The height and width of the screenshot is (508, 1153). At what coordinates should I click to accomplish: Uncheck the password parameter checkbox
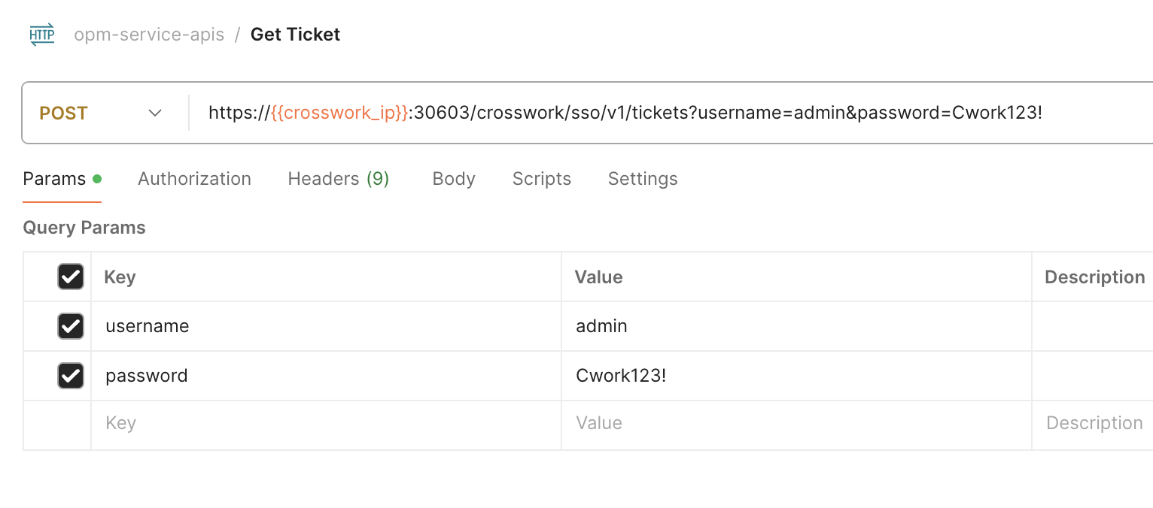[71, 376]
